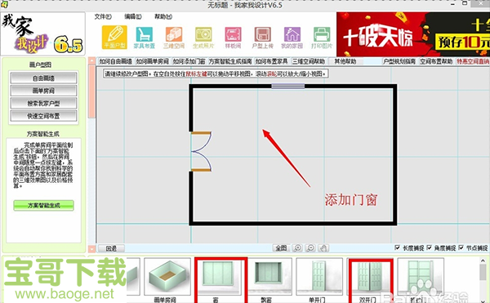Screen dimensions: 490x303
Task: Open the 如何自由画墙 help tab
Action: (116, 61)
